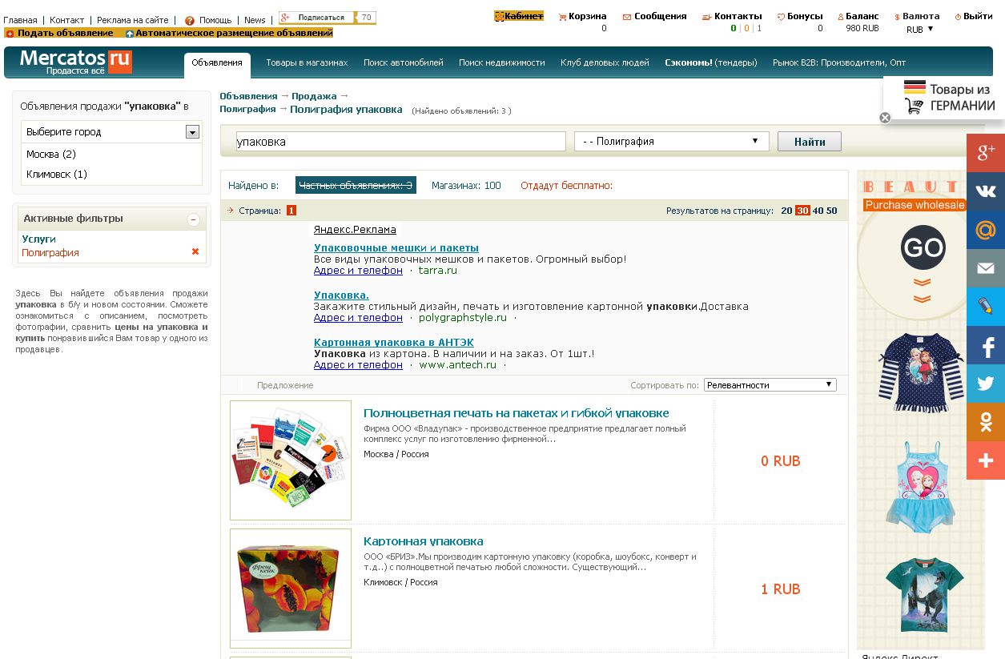Viewport: 1005px width, 659px height.
Task: Expand more share options plus icon
Action: pos(985,460)
